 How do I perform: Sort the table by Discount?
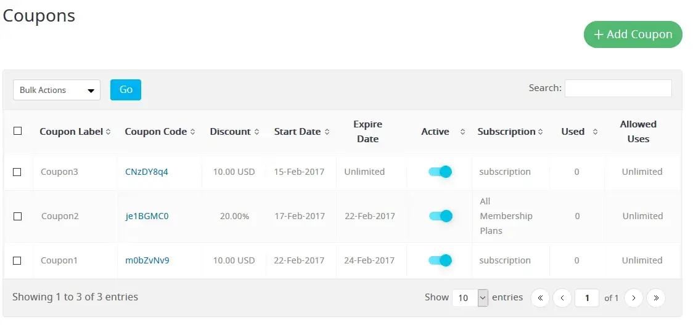(x=234, y=132)
